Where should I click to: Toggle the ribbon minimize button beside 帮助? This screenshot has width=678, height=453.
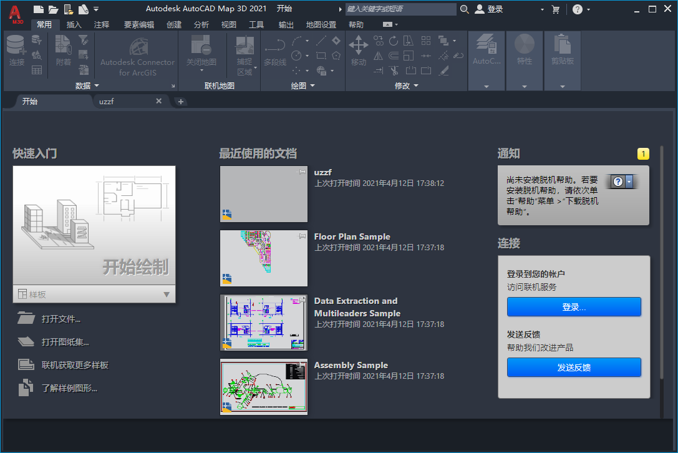click(x=387, y=25)
